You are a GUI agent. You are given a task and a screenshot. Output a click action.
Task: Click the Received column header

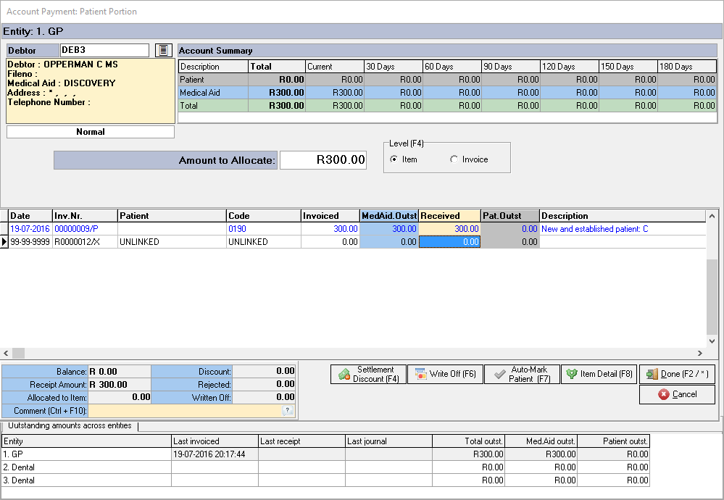coord(449,216)
